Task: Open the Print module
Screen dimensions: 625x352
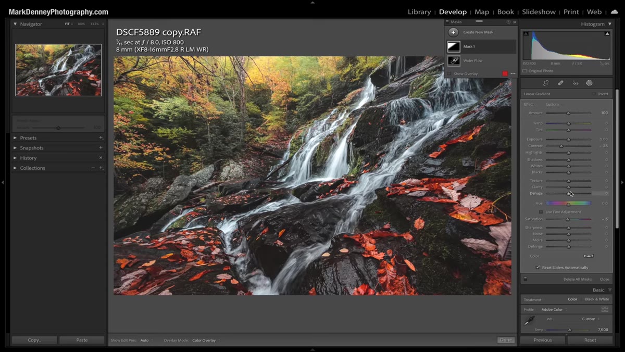Action: click(571, 12)
